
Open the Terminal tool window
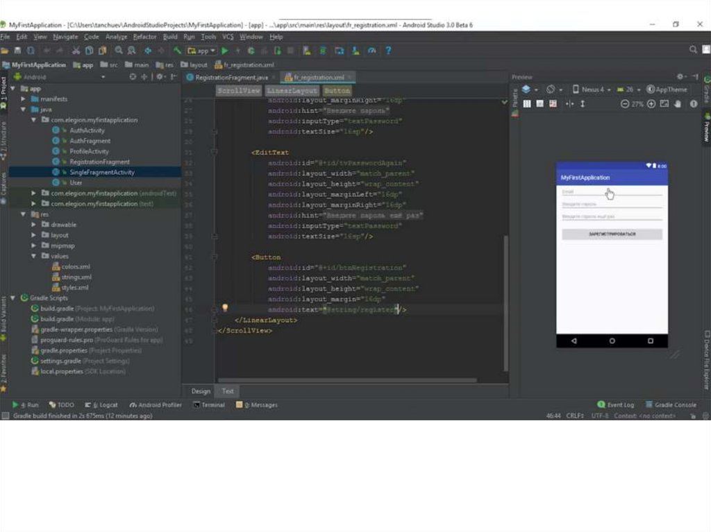[x=209, y=405]
